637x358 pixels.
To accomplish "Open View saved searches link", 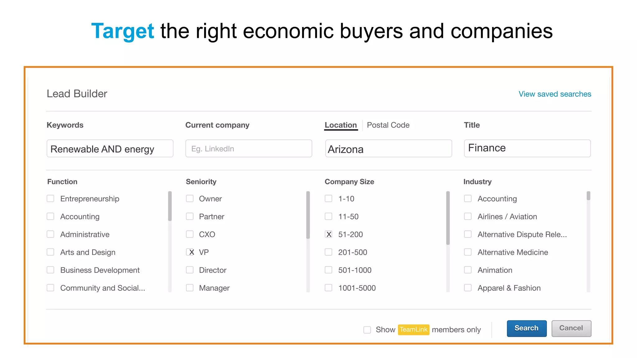I will click(555, 94).
